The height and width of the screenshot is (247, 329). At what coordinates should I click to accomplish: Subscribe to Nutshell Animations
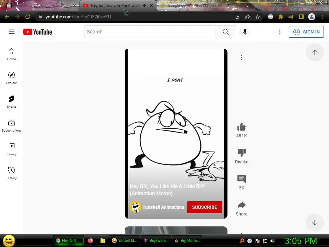pyautogui.click(x=205, y=207)
